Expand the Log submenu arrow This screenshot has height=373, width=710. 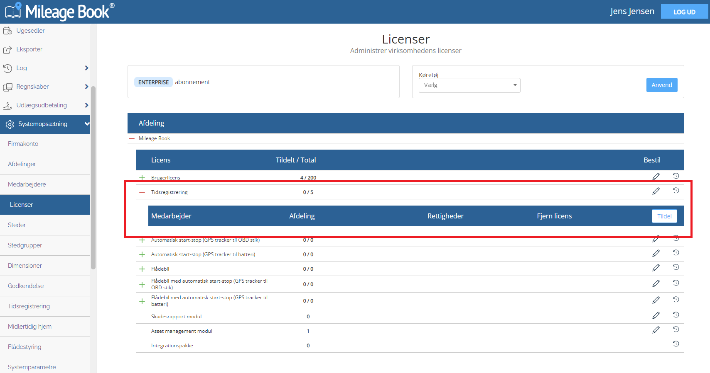(x=86, y=68)
